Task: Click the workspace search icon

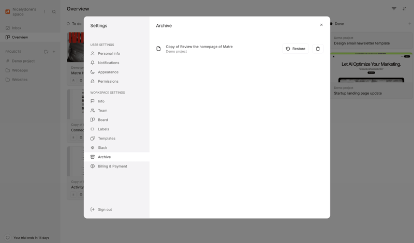Action: [x=54, y=11]
